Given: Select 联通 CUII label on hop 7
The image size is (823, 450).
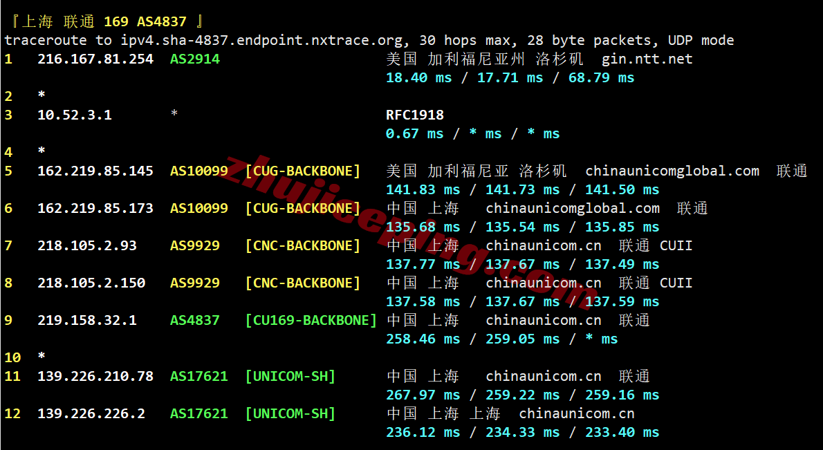Looking at the screenshot, I should coord(656,245).
